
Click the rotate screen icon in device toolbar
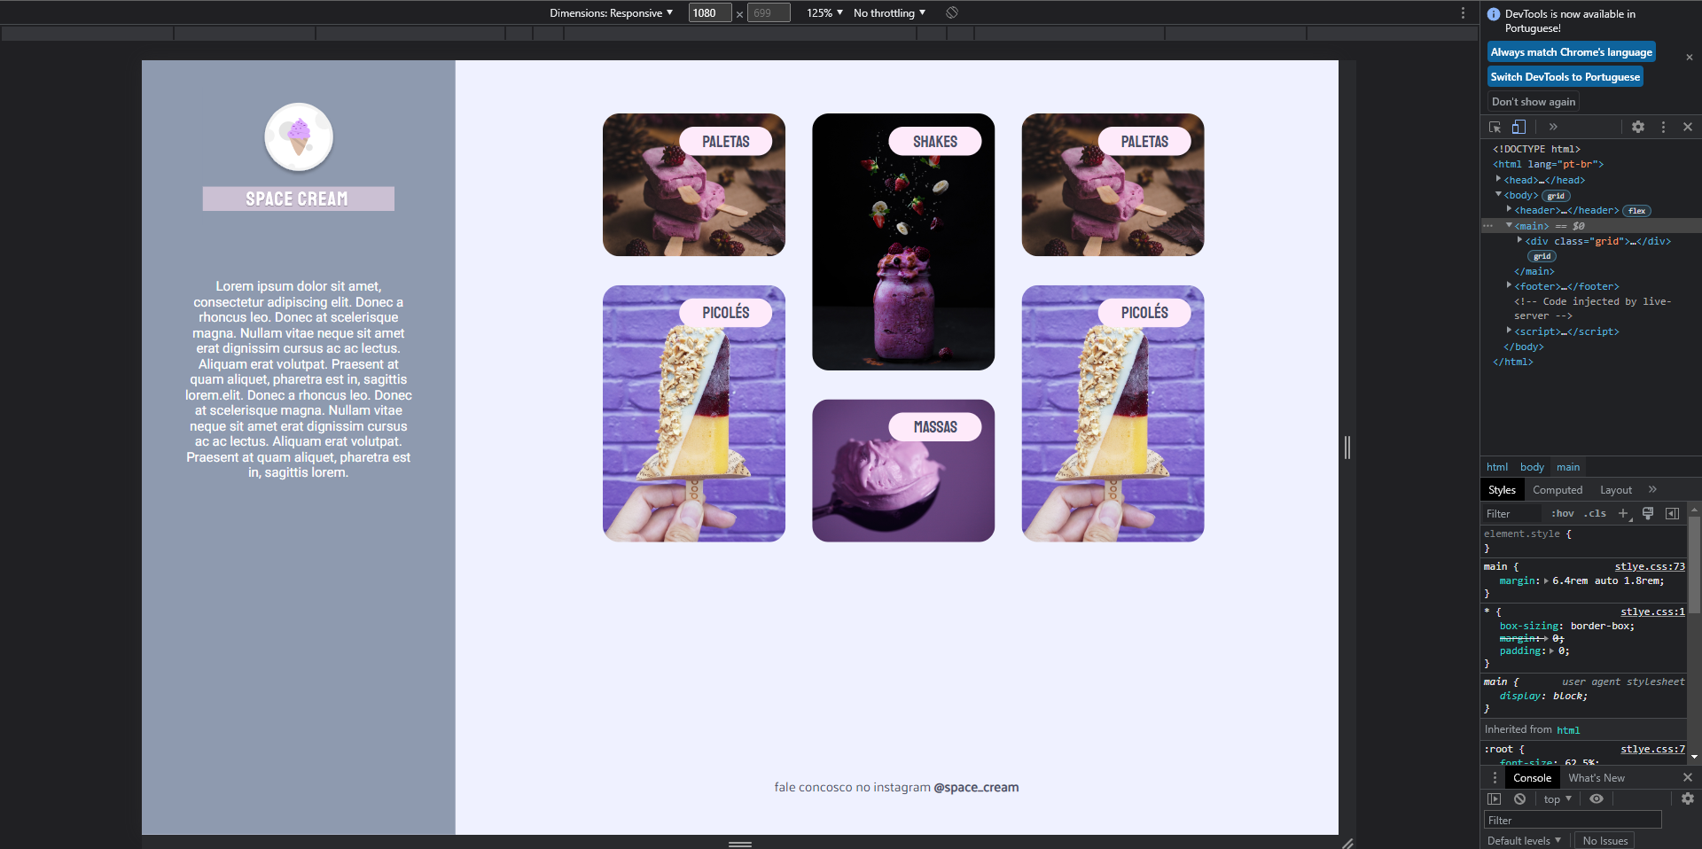952,12
